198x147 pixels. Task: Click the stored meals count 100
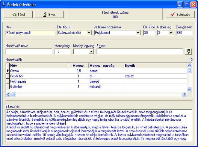(115, 17)
